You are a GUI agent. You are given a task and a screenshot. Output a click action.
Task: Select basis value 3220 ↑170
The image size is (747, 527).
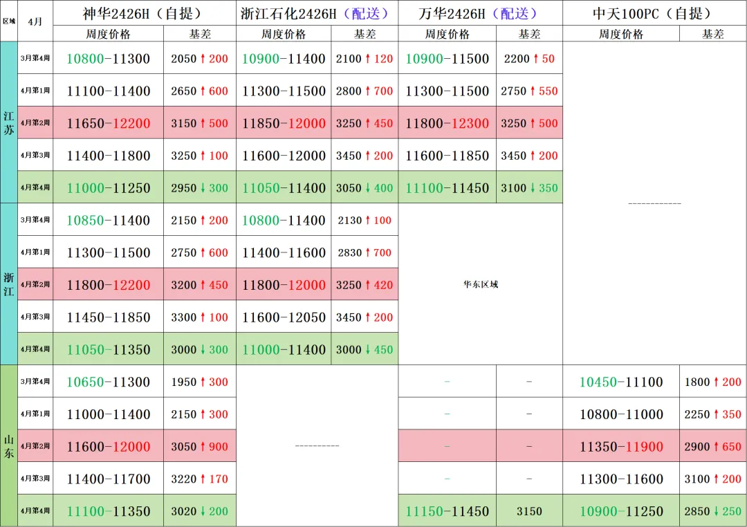point(200,479)
